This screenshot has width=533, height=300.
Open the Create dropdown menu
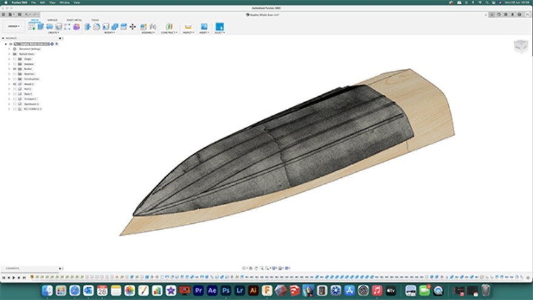53,33
